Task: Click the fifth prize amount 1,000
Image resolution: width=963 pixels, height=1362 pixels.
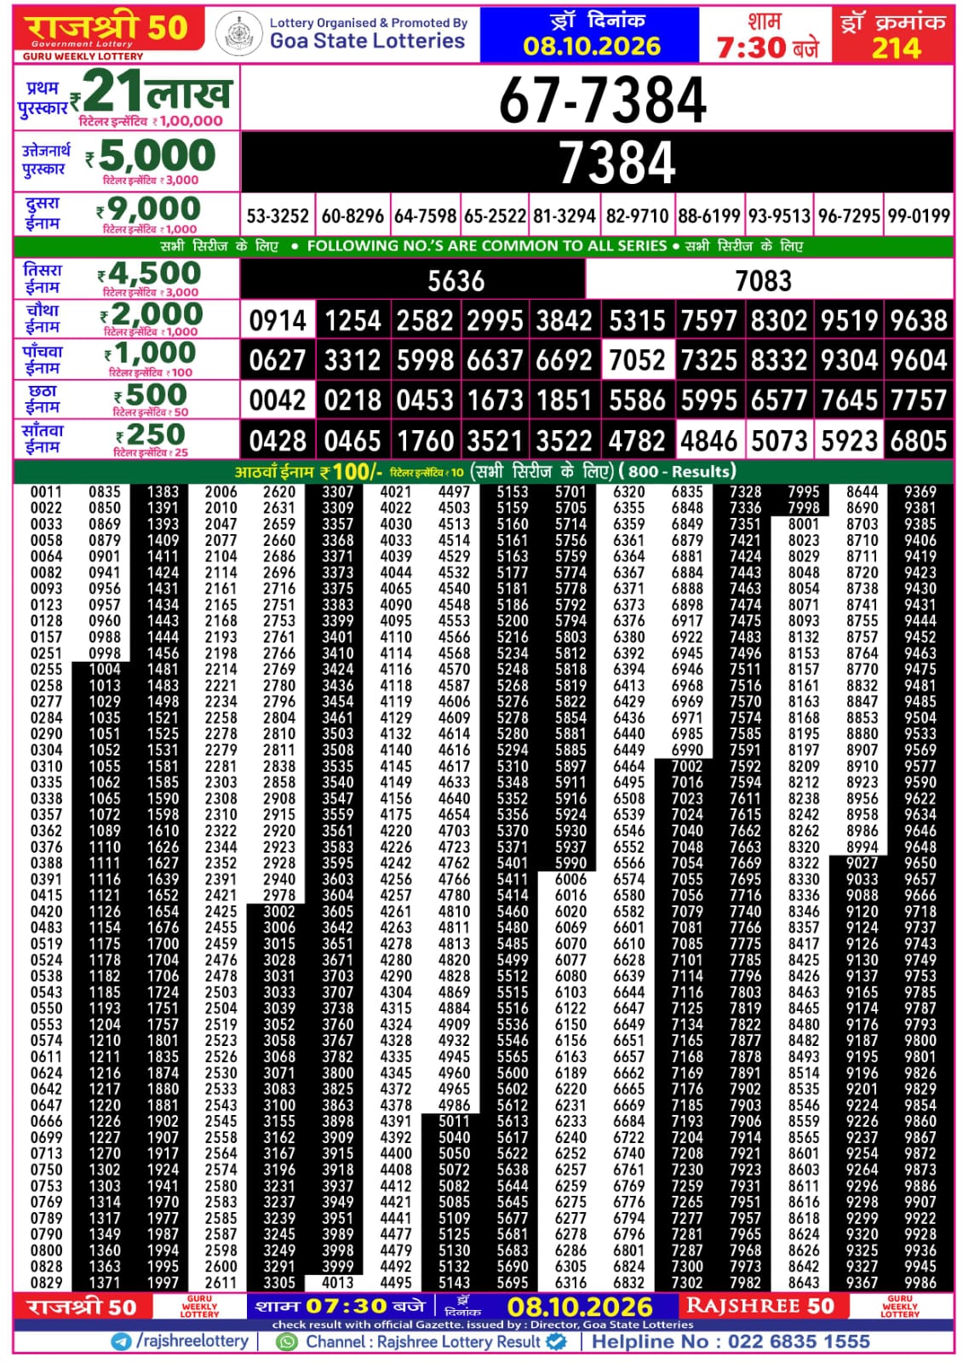Action: coord(150,353)
